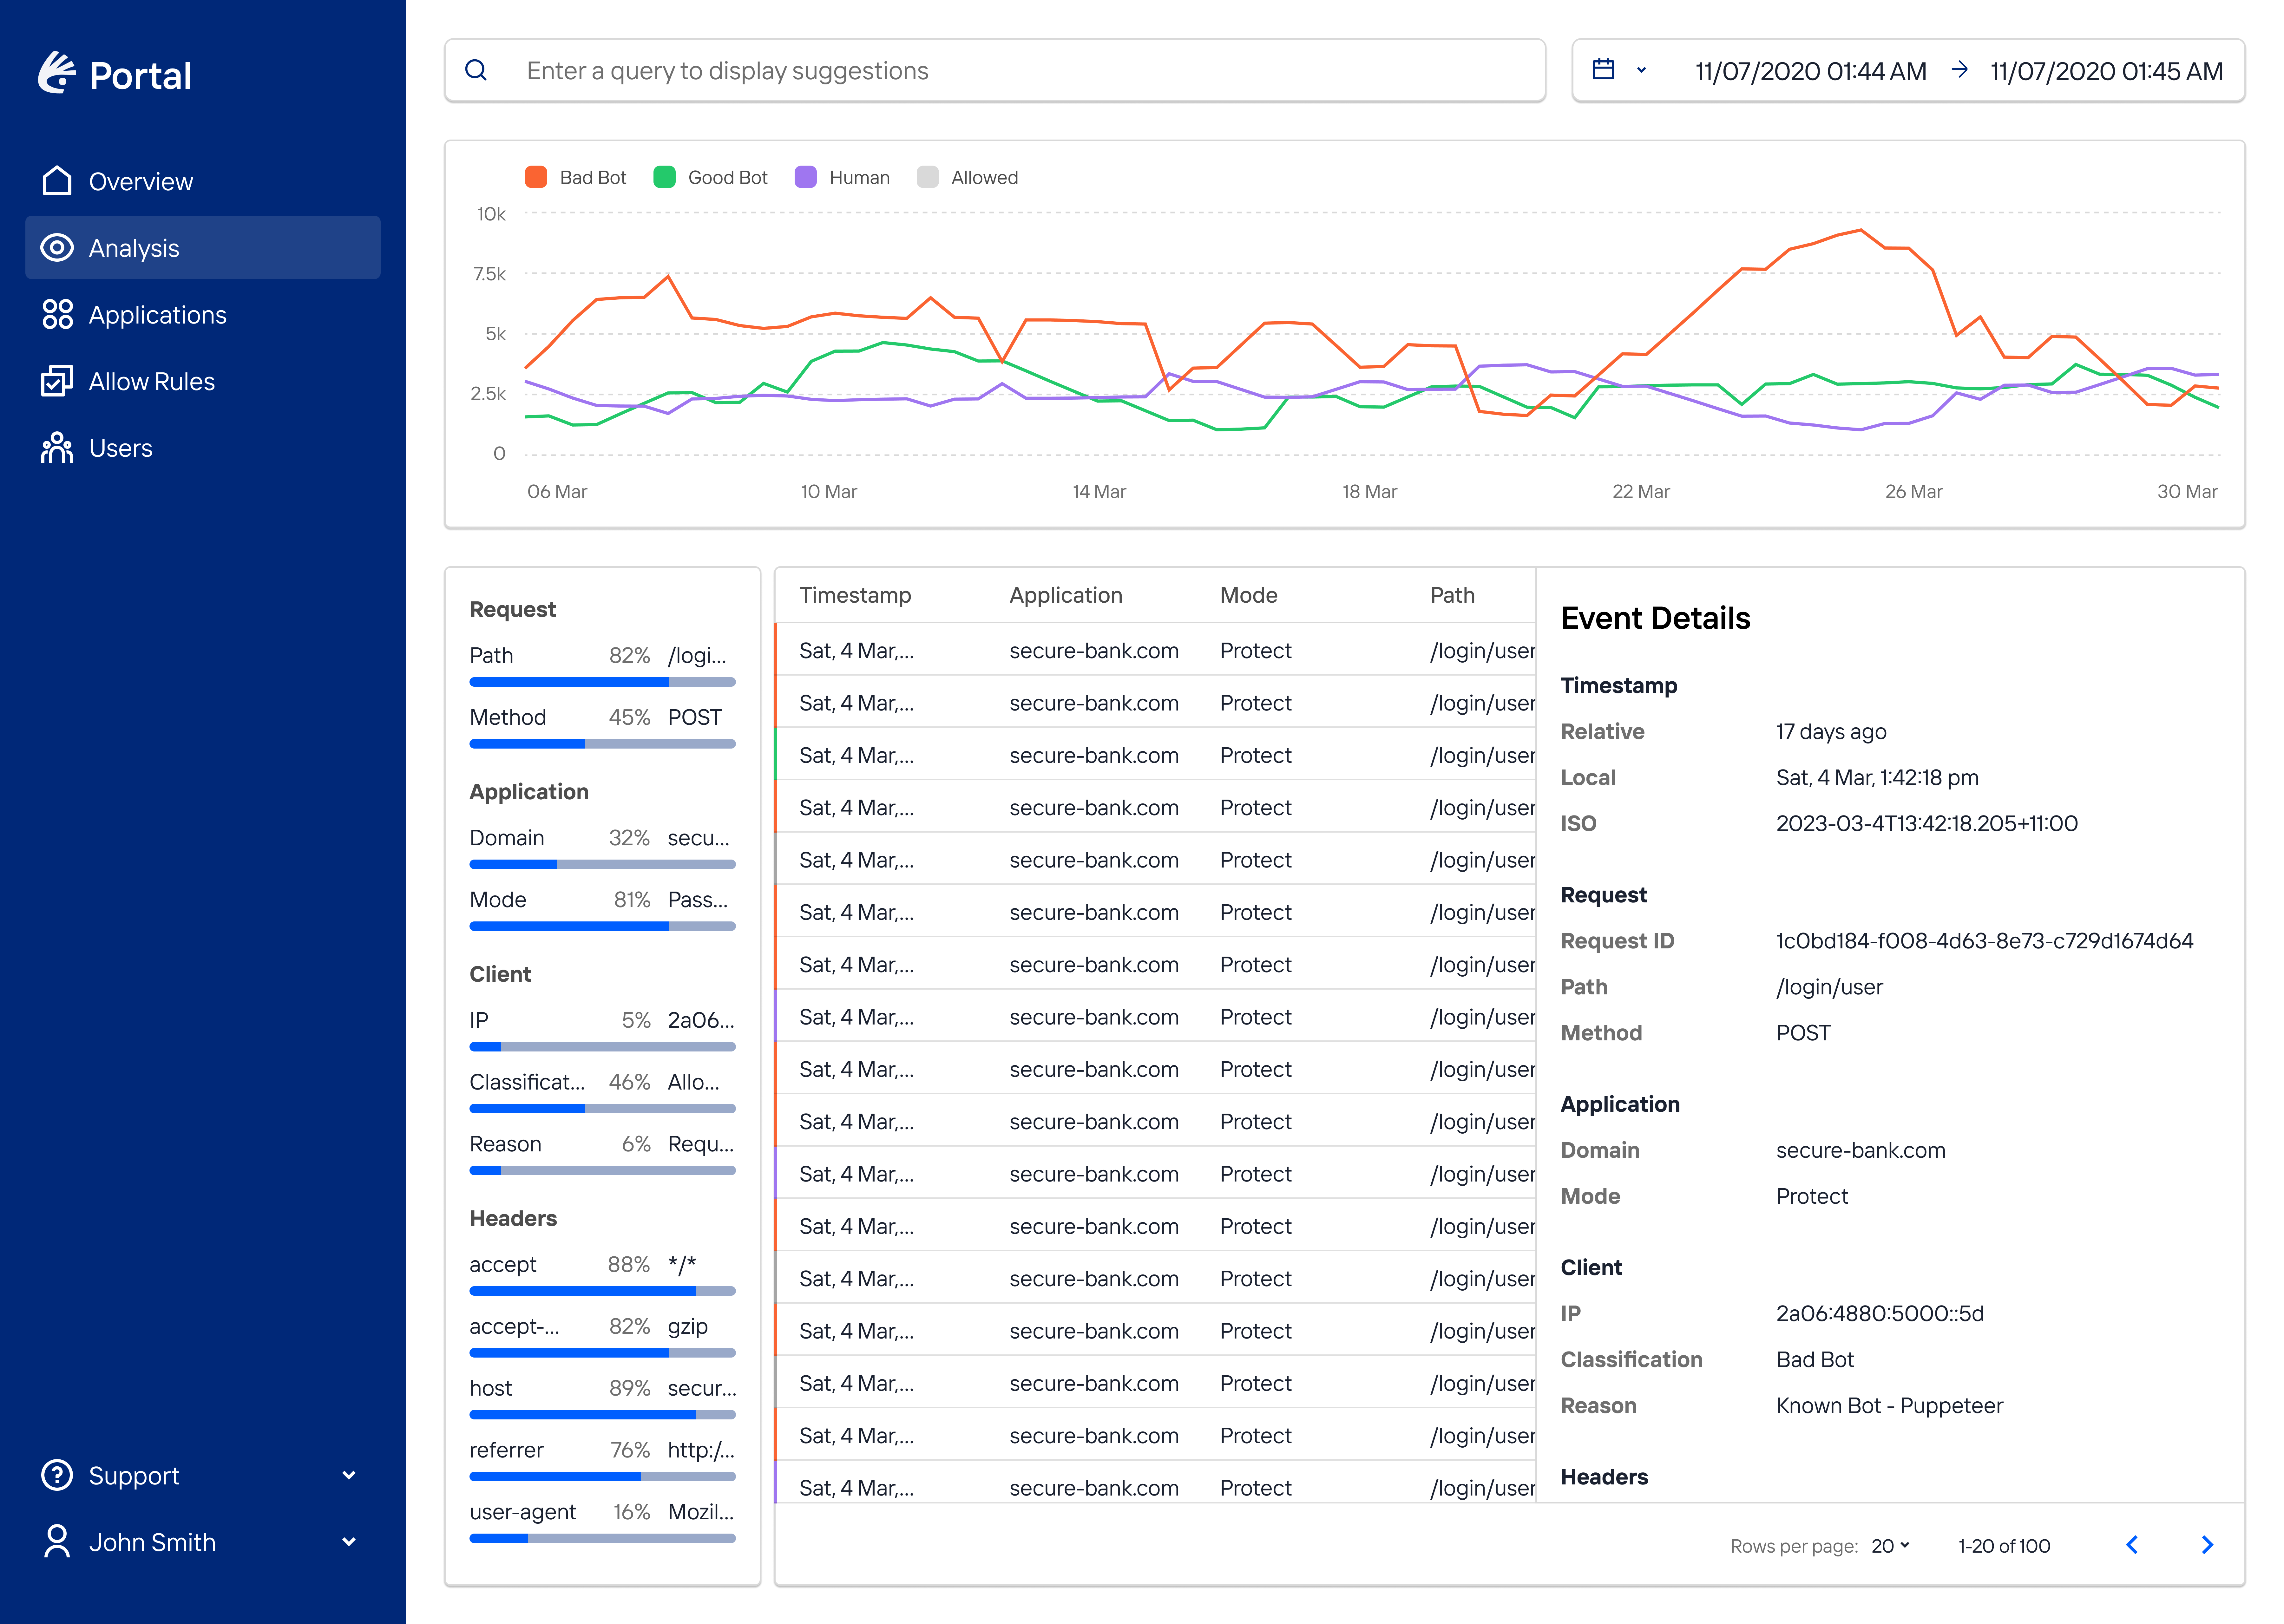This screenshot has height=1624, width=2284.
Task: Expand the John Smith account menu
Action: [x=349, y=1542]
